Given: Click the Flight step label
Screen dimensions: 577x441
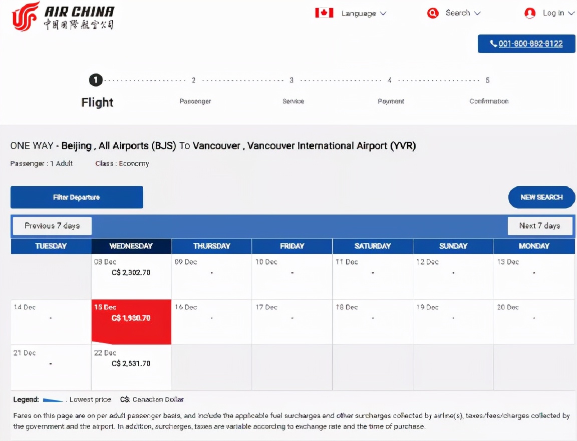Looking at the screenshot, I should [97, 102].
